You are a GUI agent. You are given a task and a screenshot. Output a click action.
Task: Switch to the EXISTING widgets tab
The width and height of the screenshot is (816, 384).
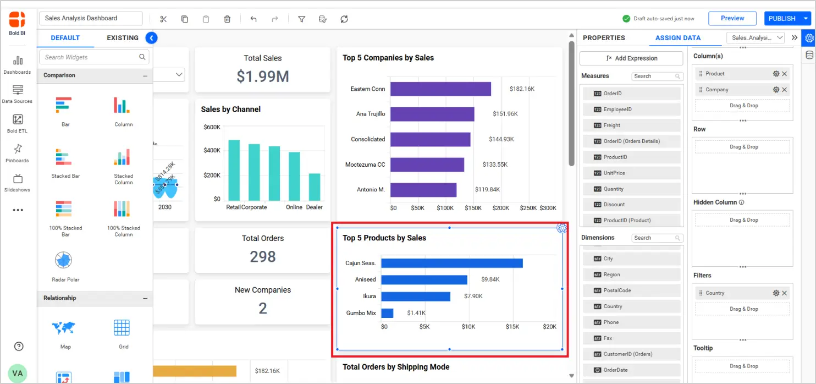click(123, 38)
